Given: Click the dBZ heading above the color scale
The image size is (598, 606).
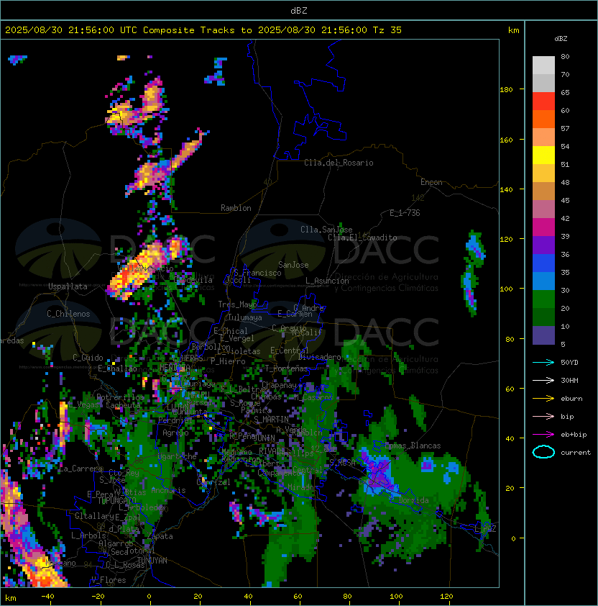Looking at the screenshot, I should pos(561,39).
